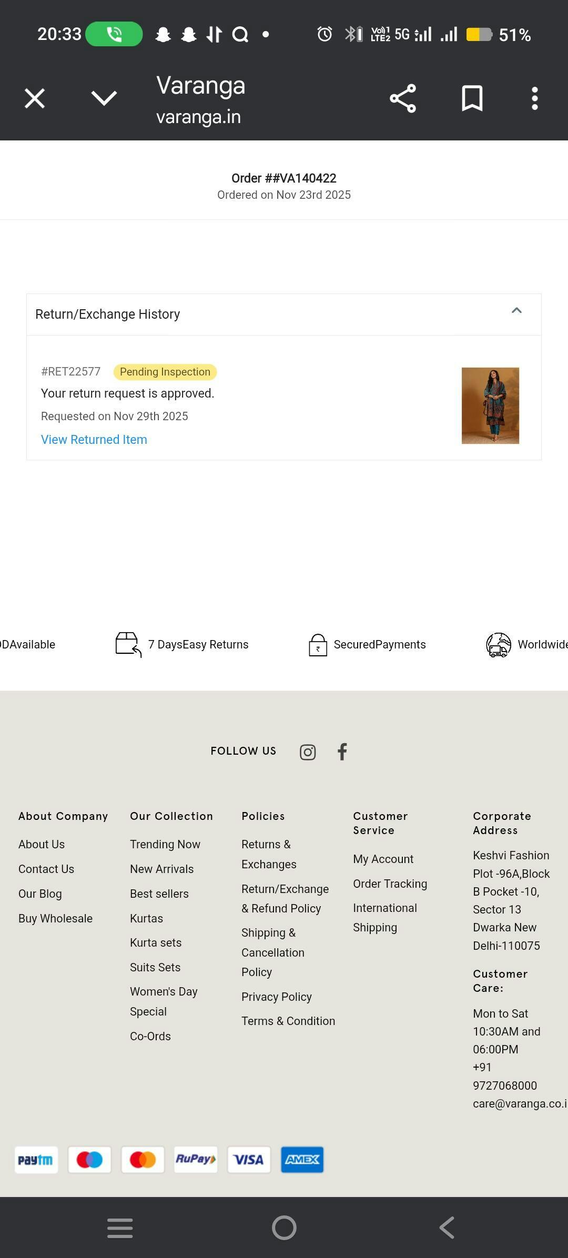The width and height of the screenshot is (568, 1258).
Task: Expand the browser tab chevron dropdown
Action: click(104, 98)
